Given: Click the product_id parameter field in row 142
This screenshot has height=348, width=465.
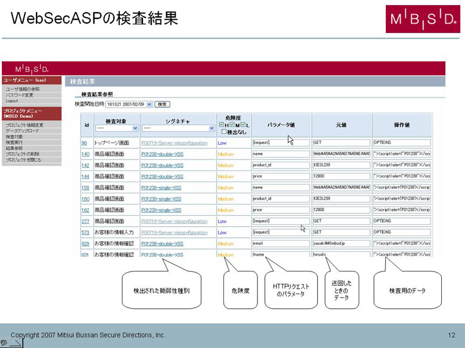Looking at the screenshot, I should 281,165.
